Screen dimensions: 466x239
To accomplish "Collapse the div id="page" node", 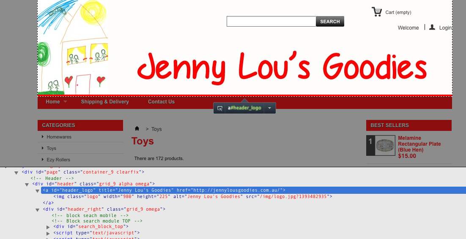I will pos(16,173).
